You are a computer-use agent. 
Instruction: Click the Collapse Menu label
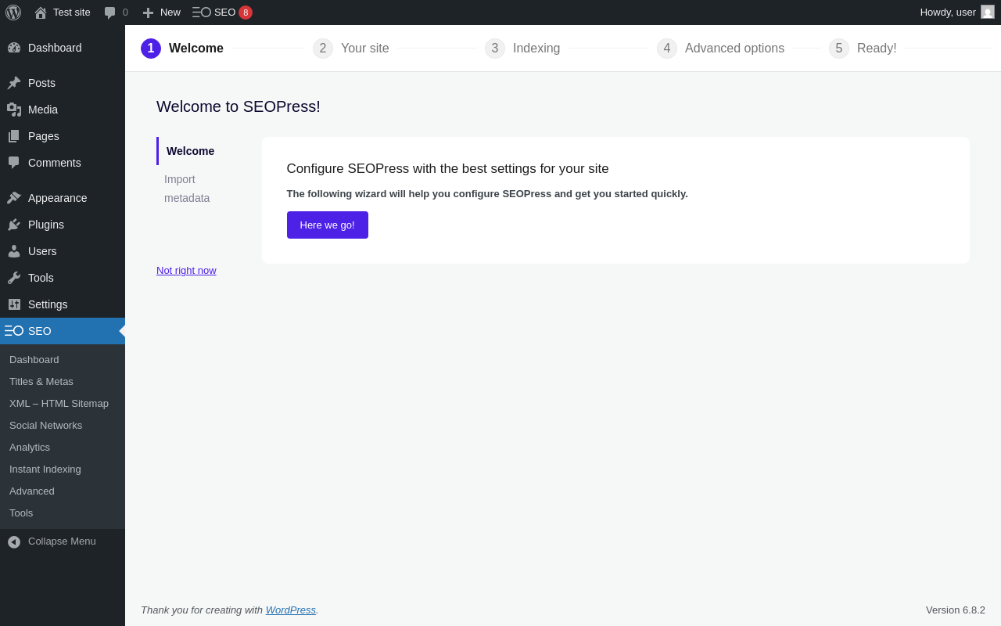[62, 541]
